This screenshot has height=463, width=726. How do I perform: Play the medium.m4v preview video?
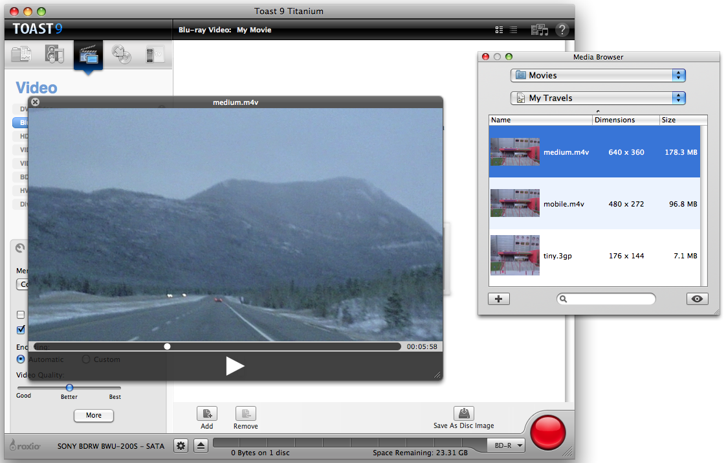235,366
